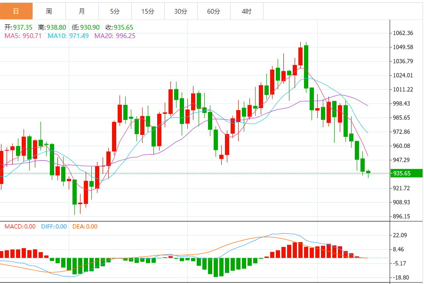Screen dimensions: 424x284
Task: Click the 开:937.35 open price value
Action: tap(18, 27)
